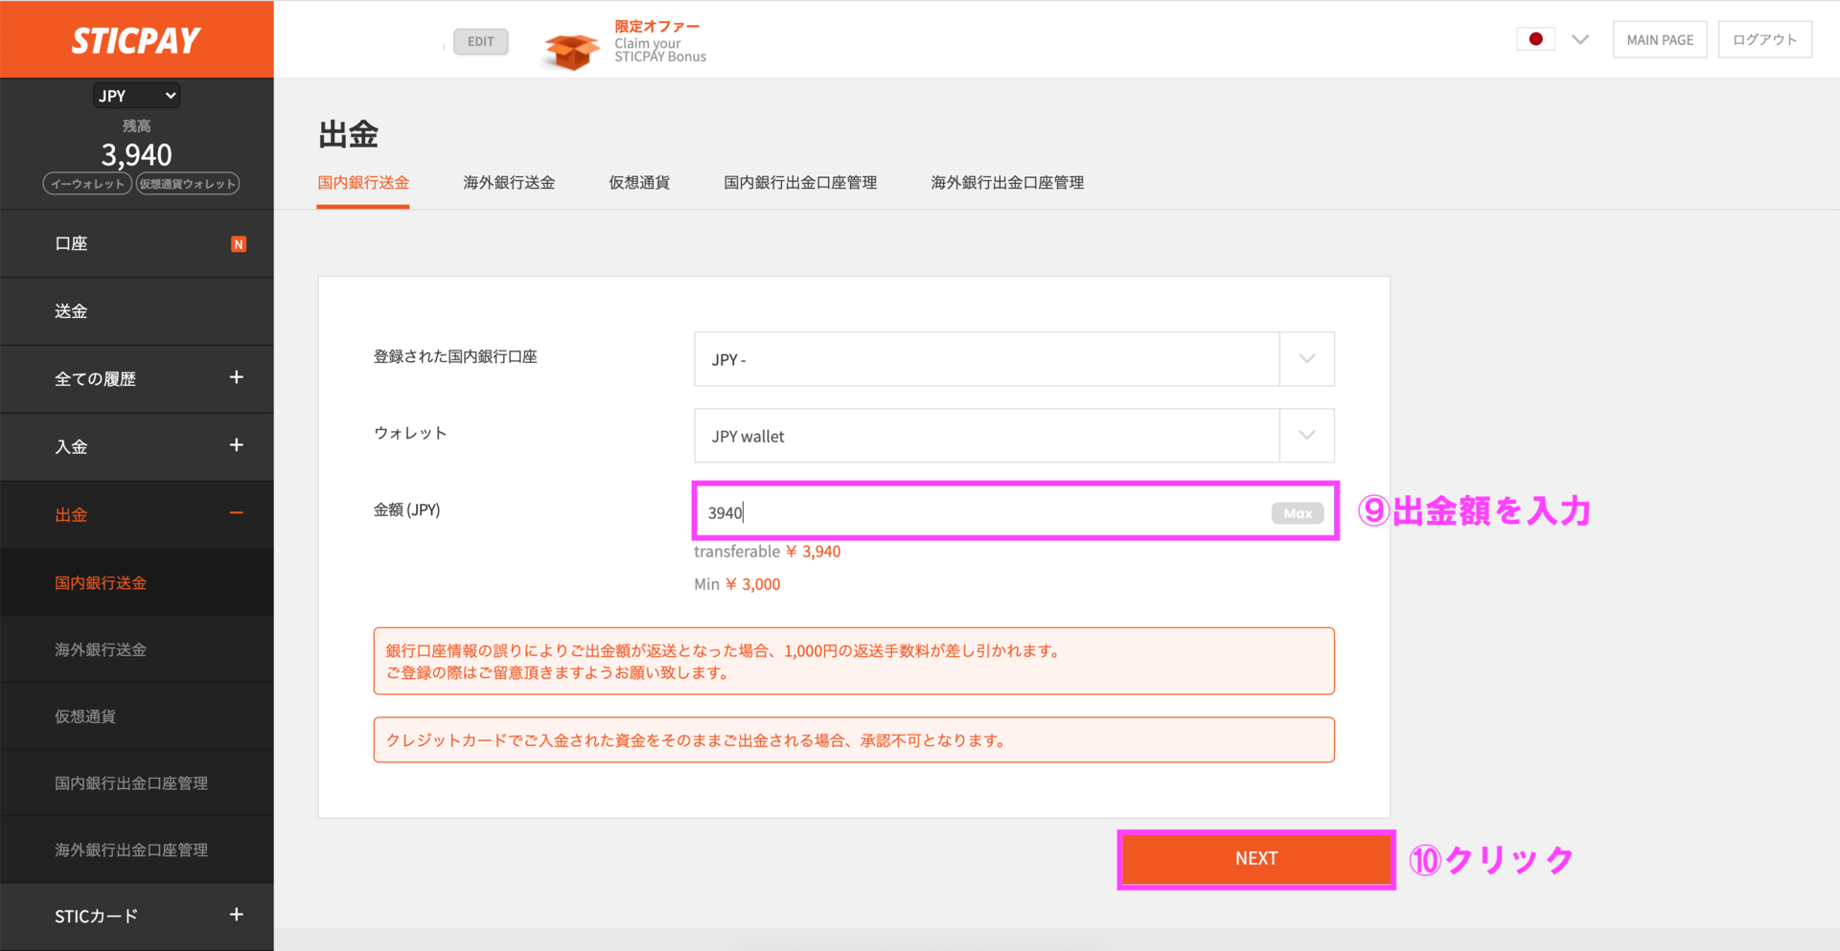Open the 限定オファー Claim your STICPAY Bonus link
The width and height of the screenshot is (1840, 951).
(x=660, y=41)
